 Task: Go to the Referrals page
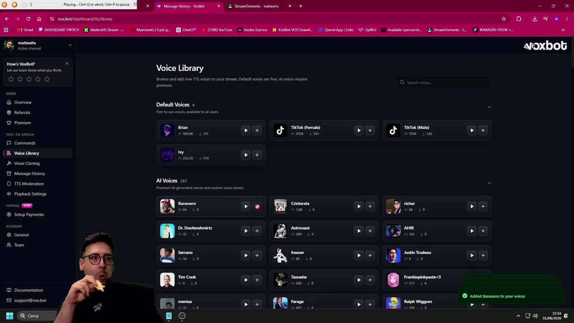coord(38,113)
